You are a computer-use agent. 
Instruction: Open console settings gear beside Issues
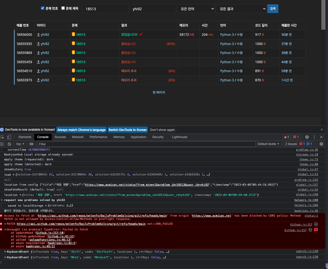pos(321,144)
